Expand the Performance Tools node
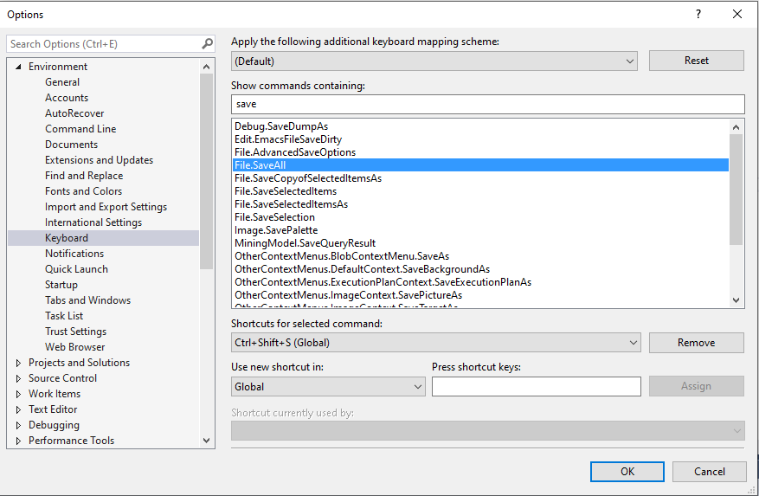759x496 pixels. point(18,441)
